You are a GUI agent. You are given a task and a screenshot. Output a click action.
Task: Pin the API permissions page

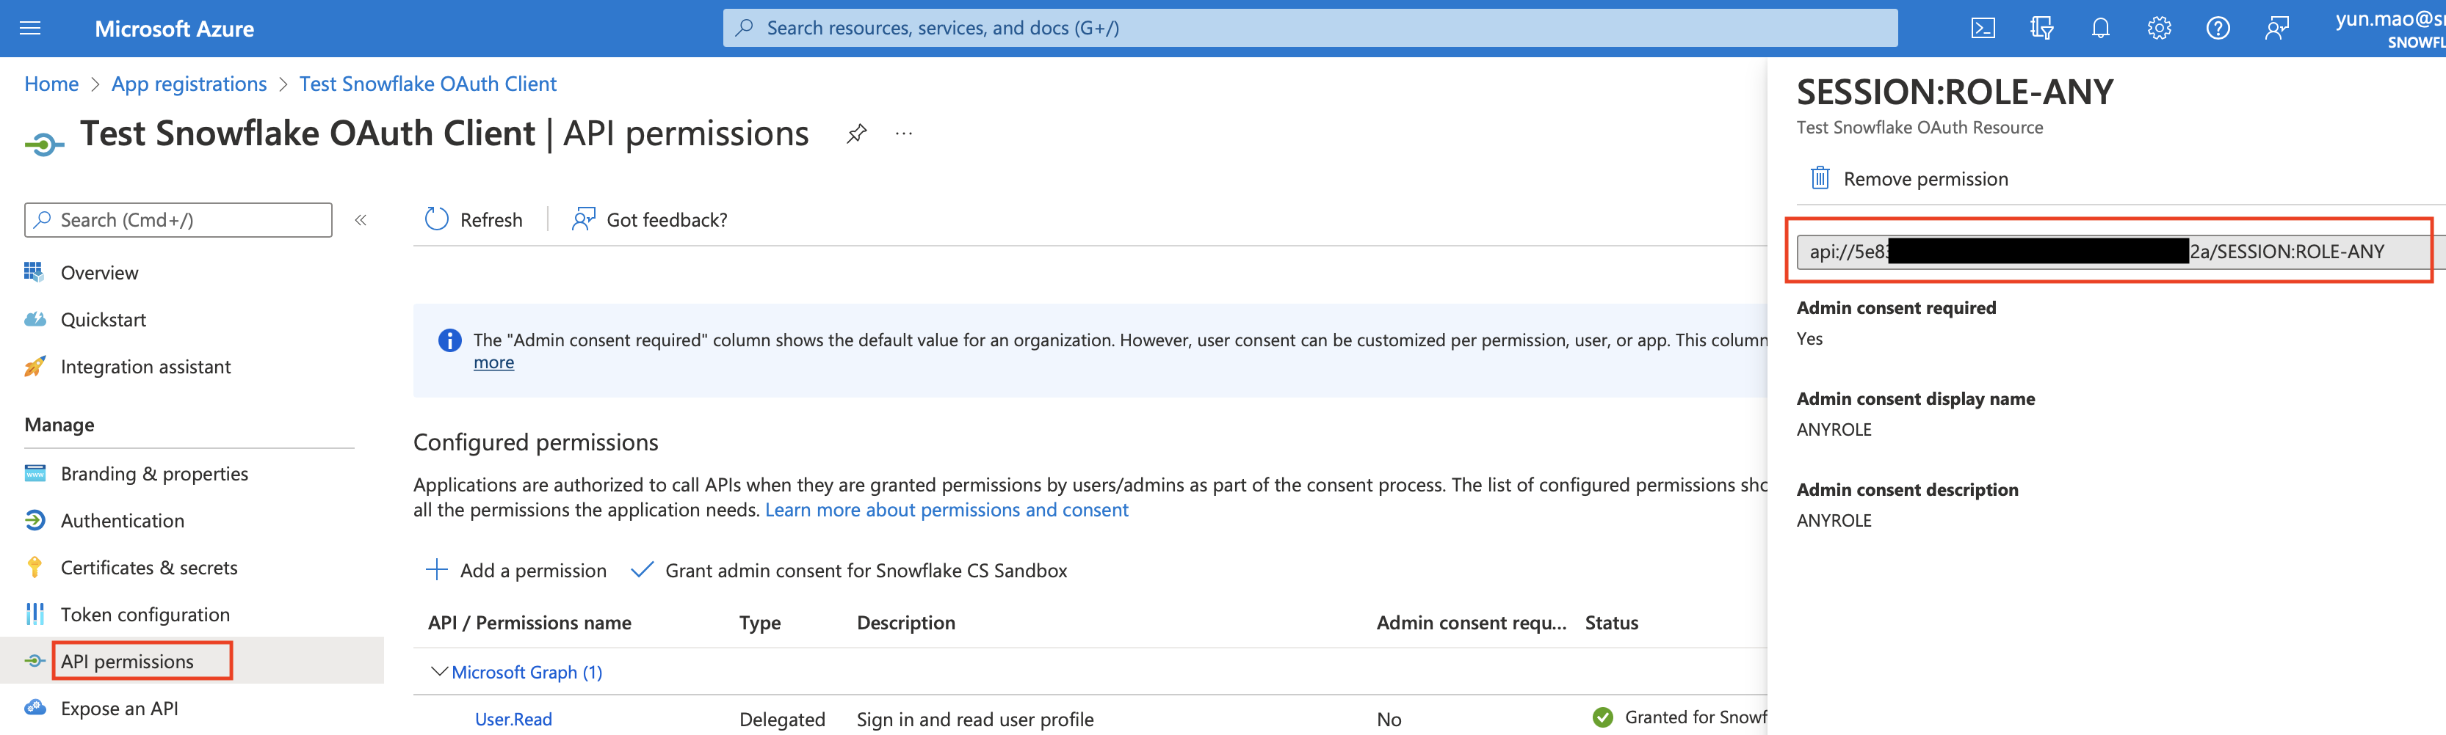pyautogui.click(x=856, y=133)
